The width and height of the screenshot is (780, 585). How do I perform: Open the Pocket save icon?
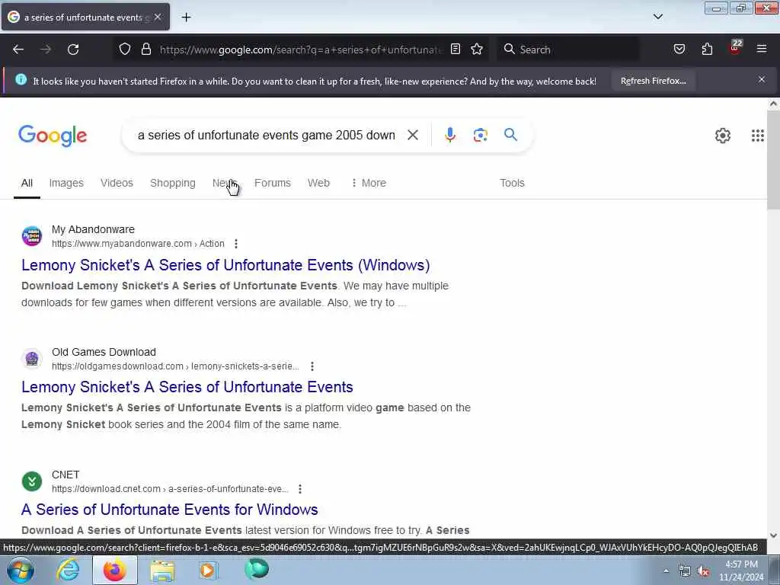[x=679, y=49]
